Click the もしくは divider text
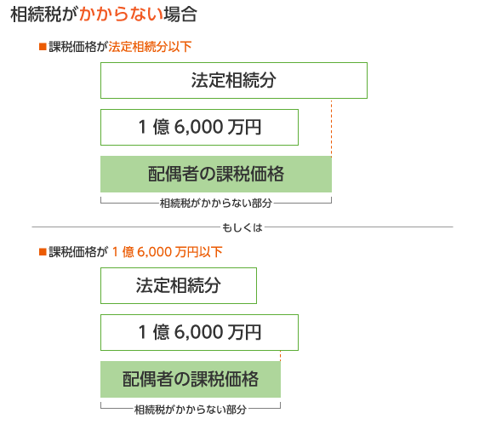 click(x=242, y=227)
